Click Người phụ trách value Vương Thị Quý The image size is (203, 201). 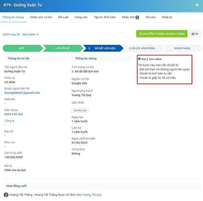pyautogui.click(x=81, y=95)
